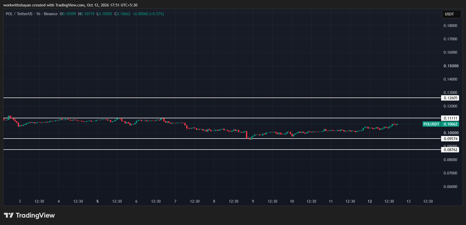Click the 0.17000 price scale value
Viewport: 466px width, 225px height.
point(451,39)
